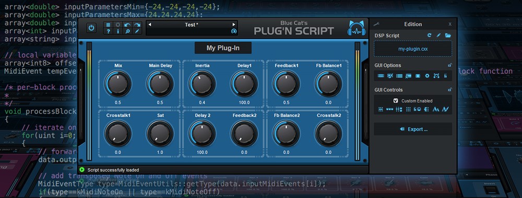Open the settings gear in the toolbar

(118, 25)
